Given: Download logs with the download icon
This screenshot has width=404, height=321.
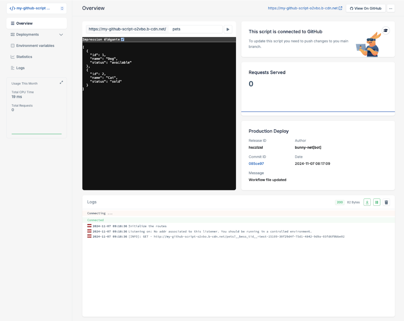Looking at the screenshot, I should coord(367,202).
